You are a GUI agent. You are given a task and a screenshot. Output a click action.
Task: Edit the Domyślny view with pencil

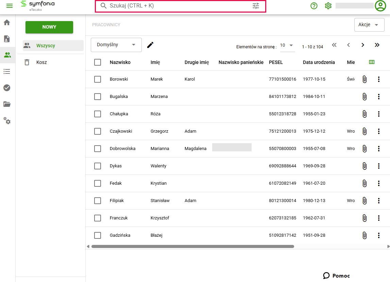pyautogui.click(x=150, y=45)
